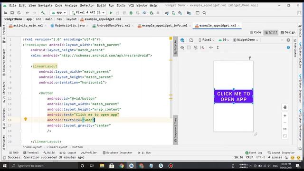Switch to Code view mode

[x=256, y=32]
